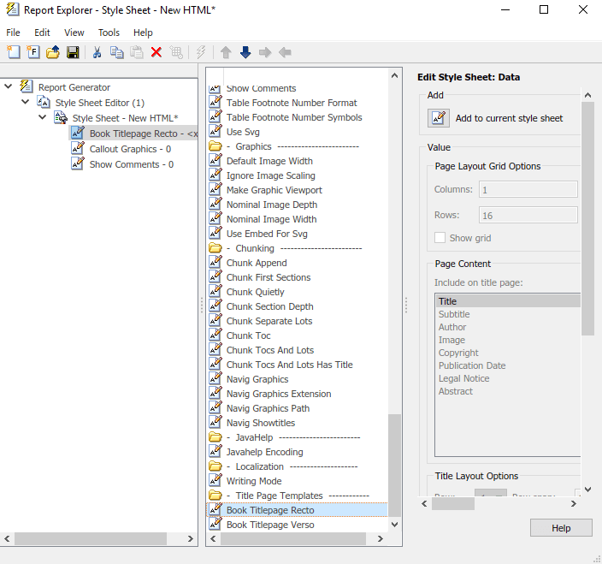Screen dimensions: 602x564
Task: Toggle the Show grid checkbox
Action: (440, 238)
